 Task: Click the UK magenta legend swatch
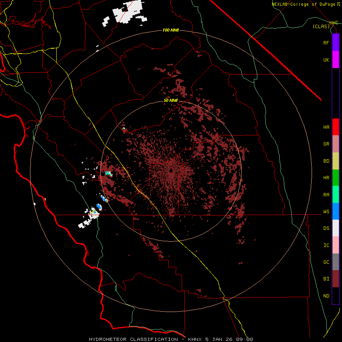336,60
